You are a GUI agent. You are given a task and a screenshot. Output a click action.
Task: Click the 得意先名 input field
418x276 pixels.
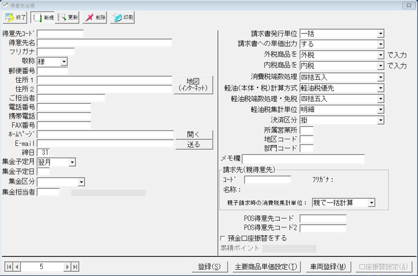104,43
